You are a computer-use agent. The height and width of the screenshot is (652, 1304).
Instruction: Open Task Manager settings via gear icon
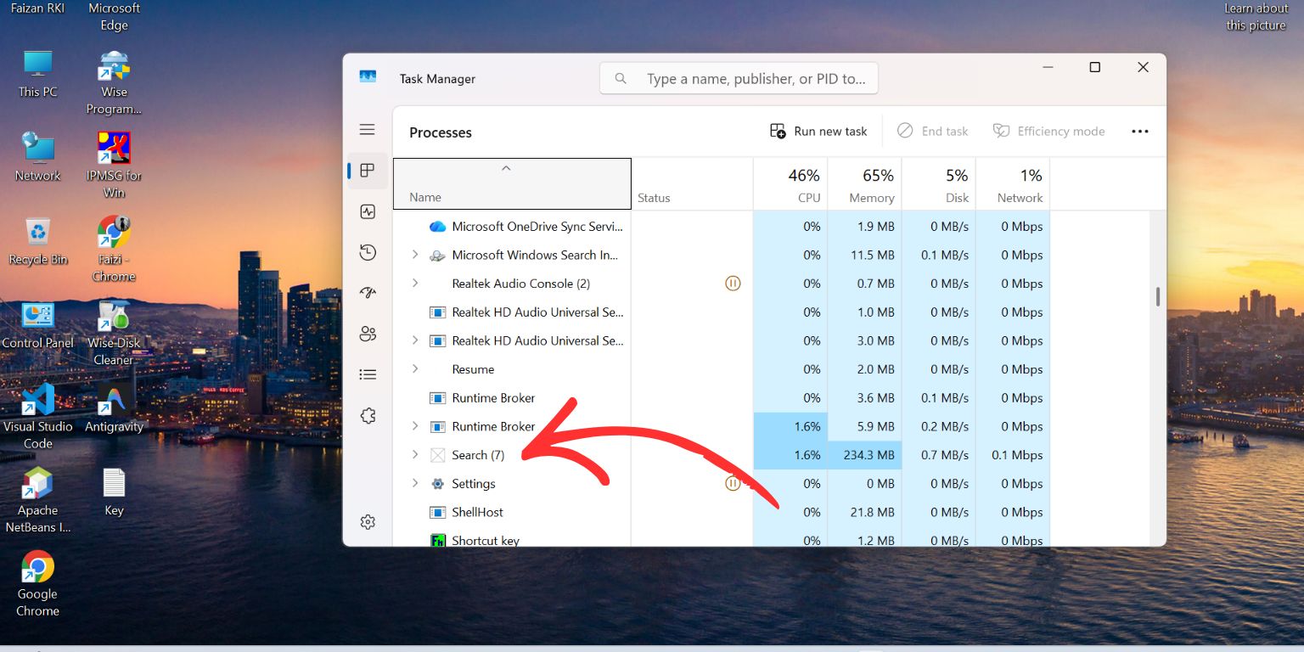(367, 521)
